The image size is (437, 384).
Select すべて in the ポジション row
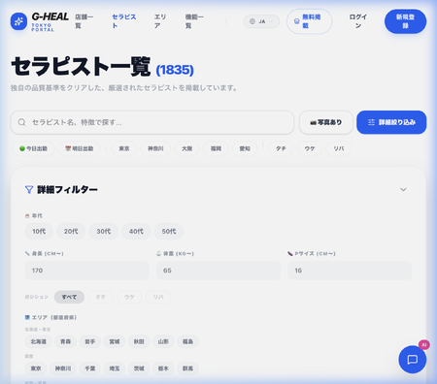69,297
